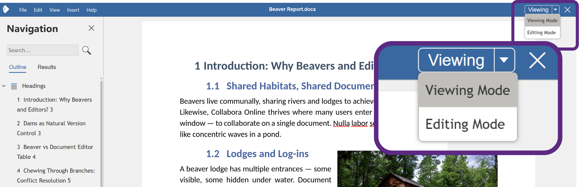The width and height of the screenshot is (579, 187).
Task: Switch to the Results tab
Action: tap(47, 67)
